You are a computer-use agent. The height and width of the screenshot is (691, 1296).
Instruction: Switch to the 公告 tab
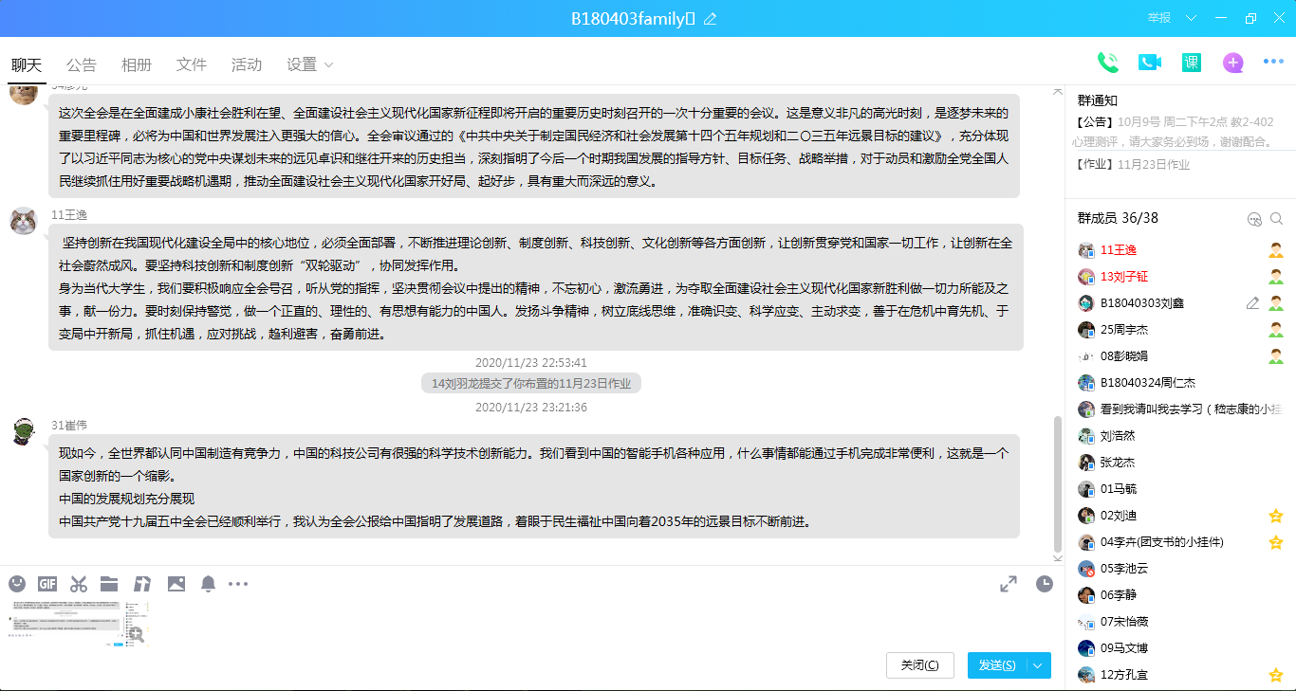82,65
